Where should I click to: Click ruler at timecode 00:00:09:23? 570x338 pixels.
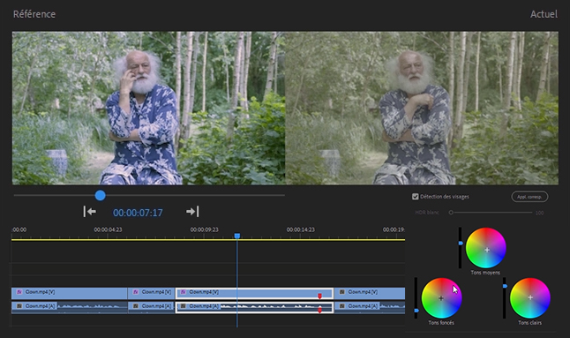205,229
